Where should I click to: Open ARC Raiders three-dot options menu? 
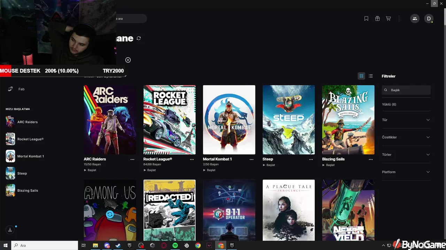tap(132, 159)
